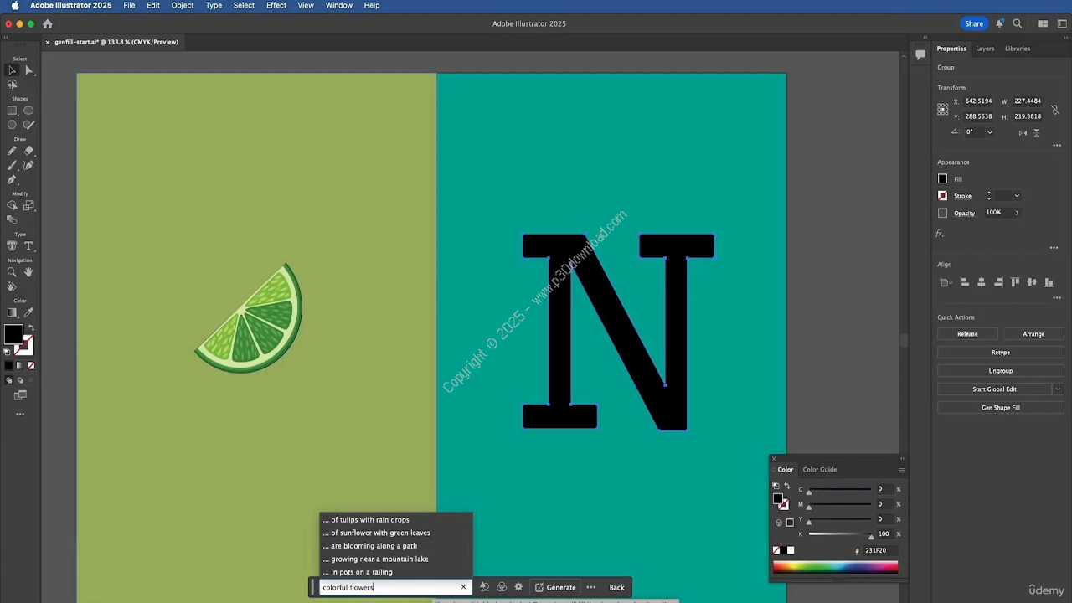Select the Direct Selection tool
The width and height of the screenshot is (1072, 603).
28,70
